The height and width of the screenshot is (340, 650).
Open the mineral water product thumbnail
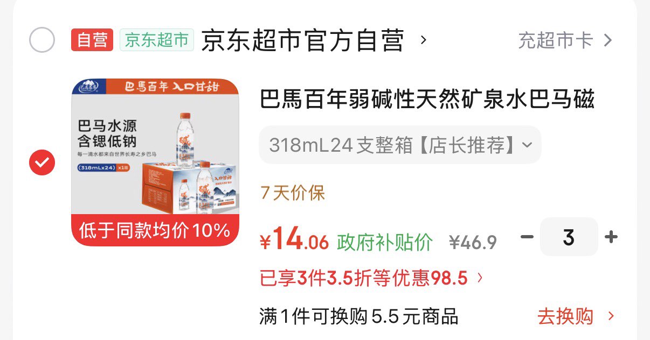[x=155, y=162]
